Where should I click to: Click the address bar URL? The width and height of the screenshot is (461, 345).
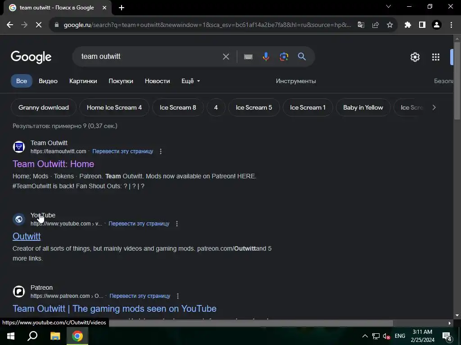[207, 25]
